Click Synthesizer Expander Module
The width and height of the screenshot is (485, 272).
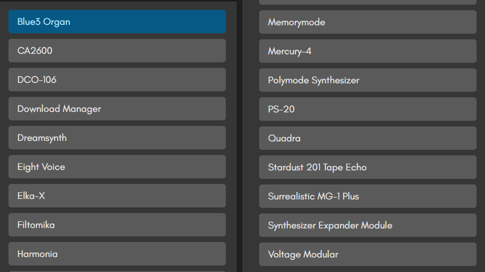click(x=367, y=225)
